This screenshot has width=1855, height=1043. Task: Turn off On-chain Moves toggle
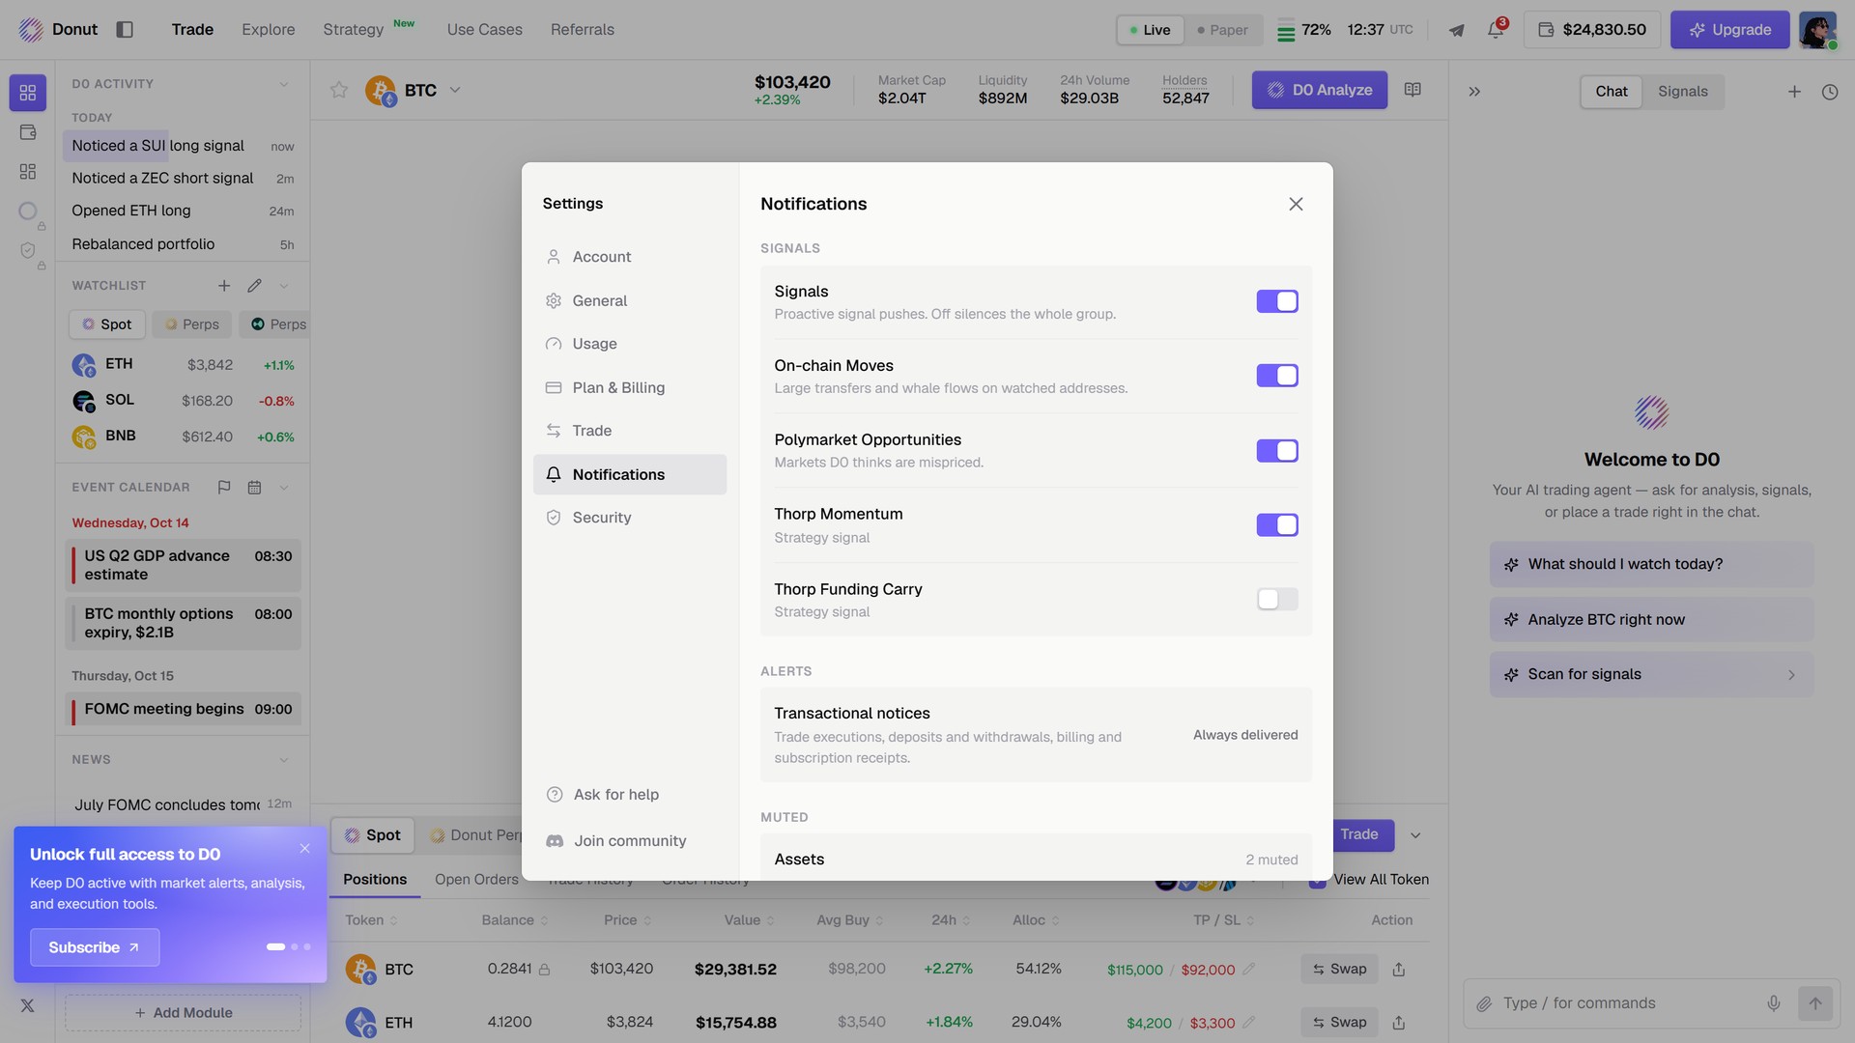pos(1277,376)
